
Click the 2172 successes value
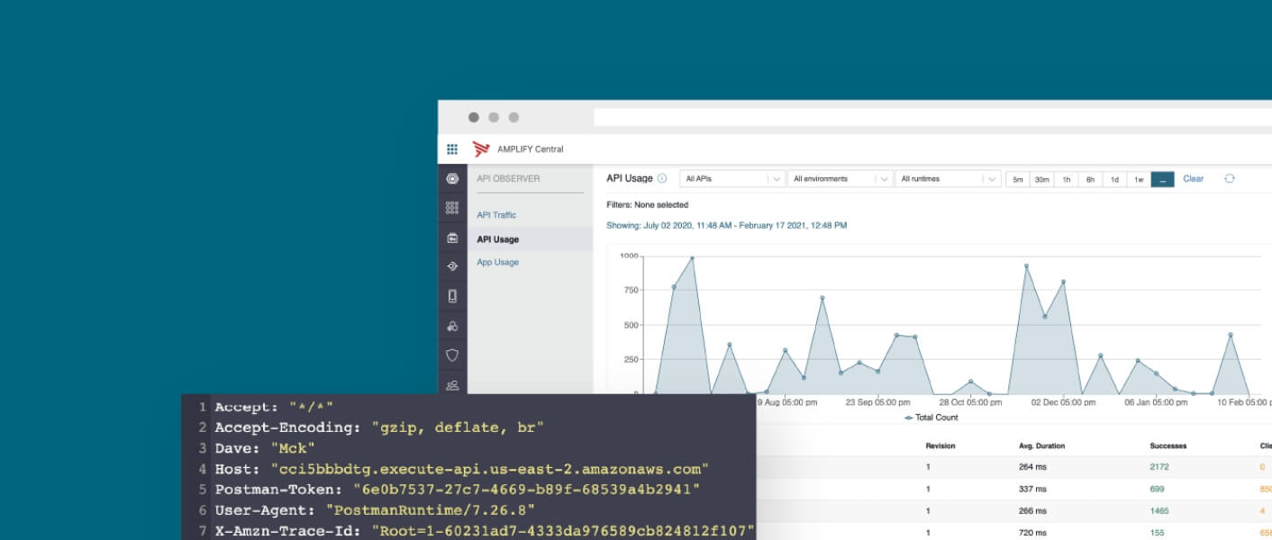pos(1159,467)
